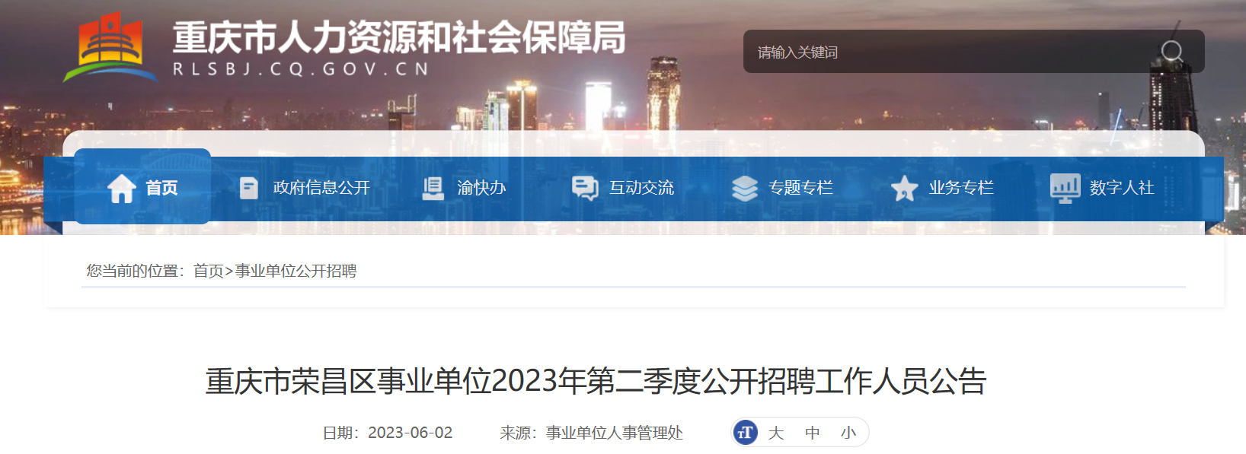1246x454 pixels.
Task: Focus the 请输入关键词 search field
Action: tap(952, 52)
